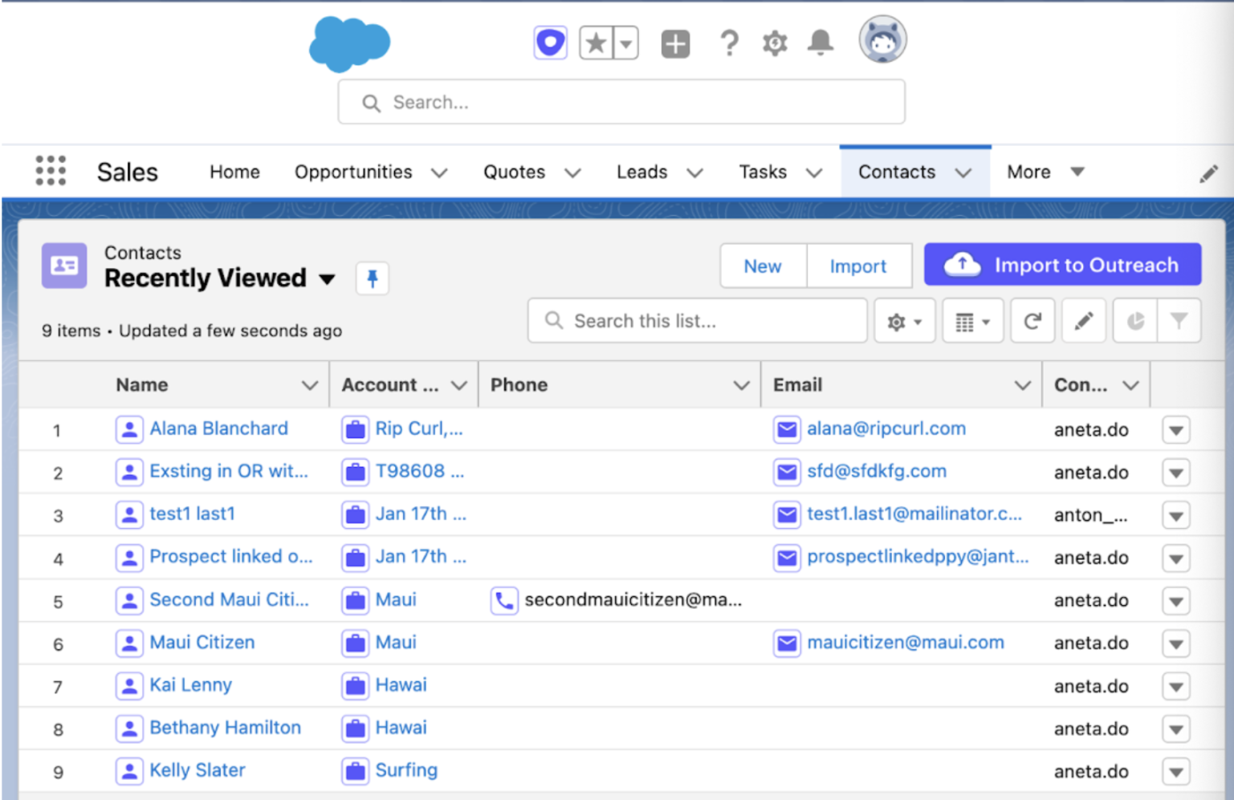Refresh the contact list
Screen dimensions: 1234x800
(x=1032, y=321)
